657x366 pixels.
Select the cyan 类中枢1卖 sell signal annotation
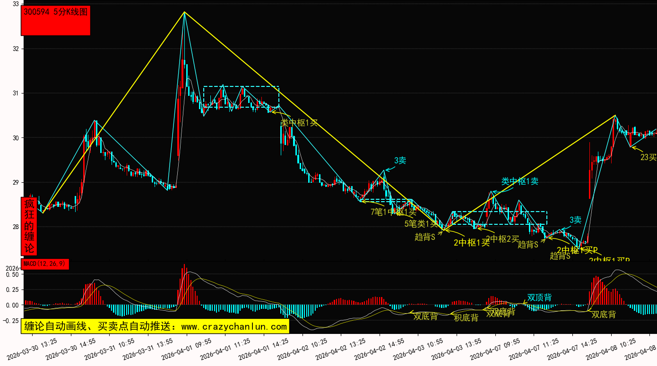click(519, 181)
